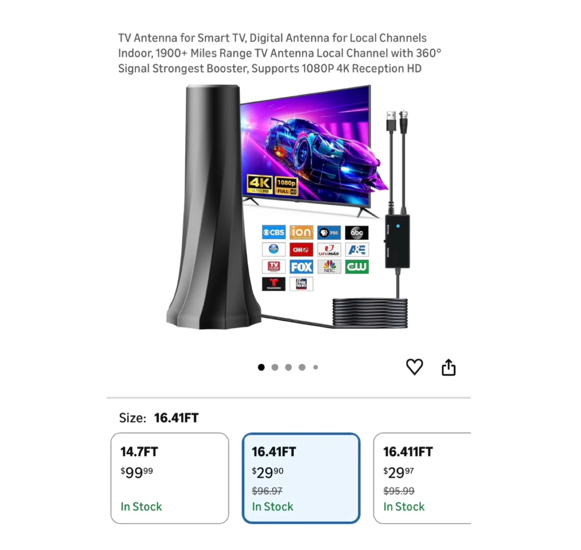Screen dimensions: 581x550
Task: Jump to second image carousel dot
Action: (x=275, y=367)
